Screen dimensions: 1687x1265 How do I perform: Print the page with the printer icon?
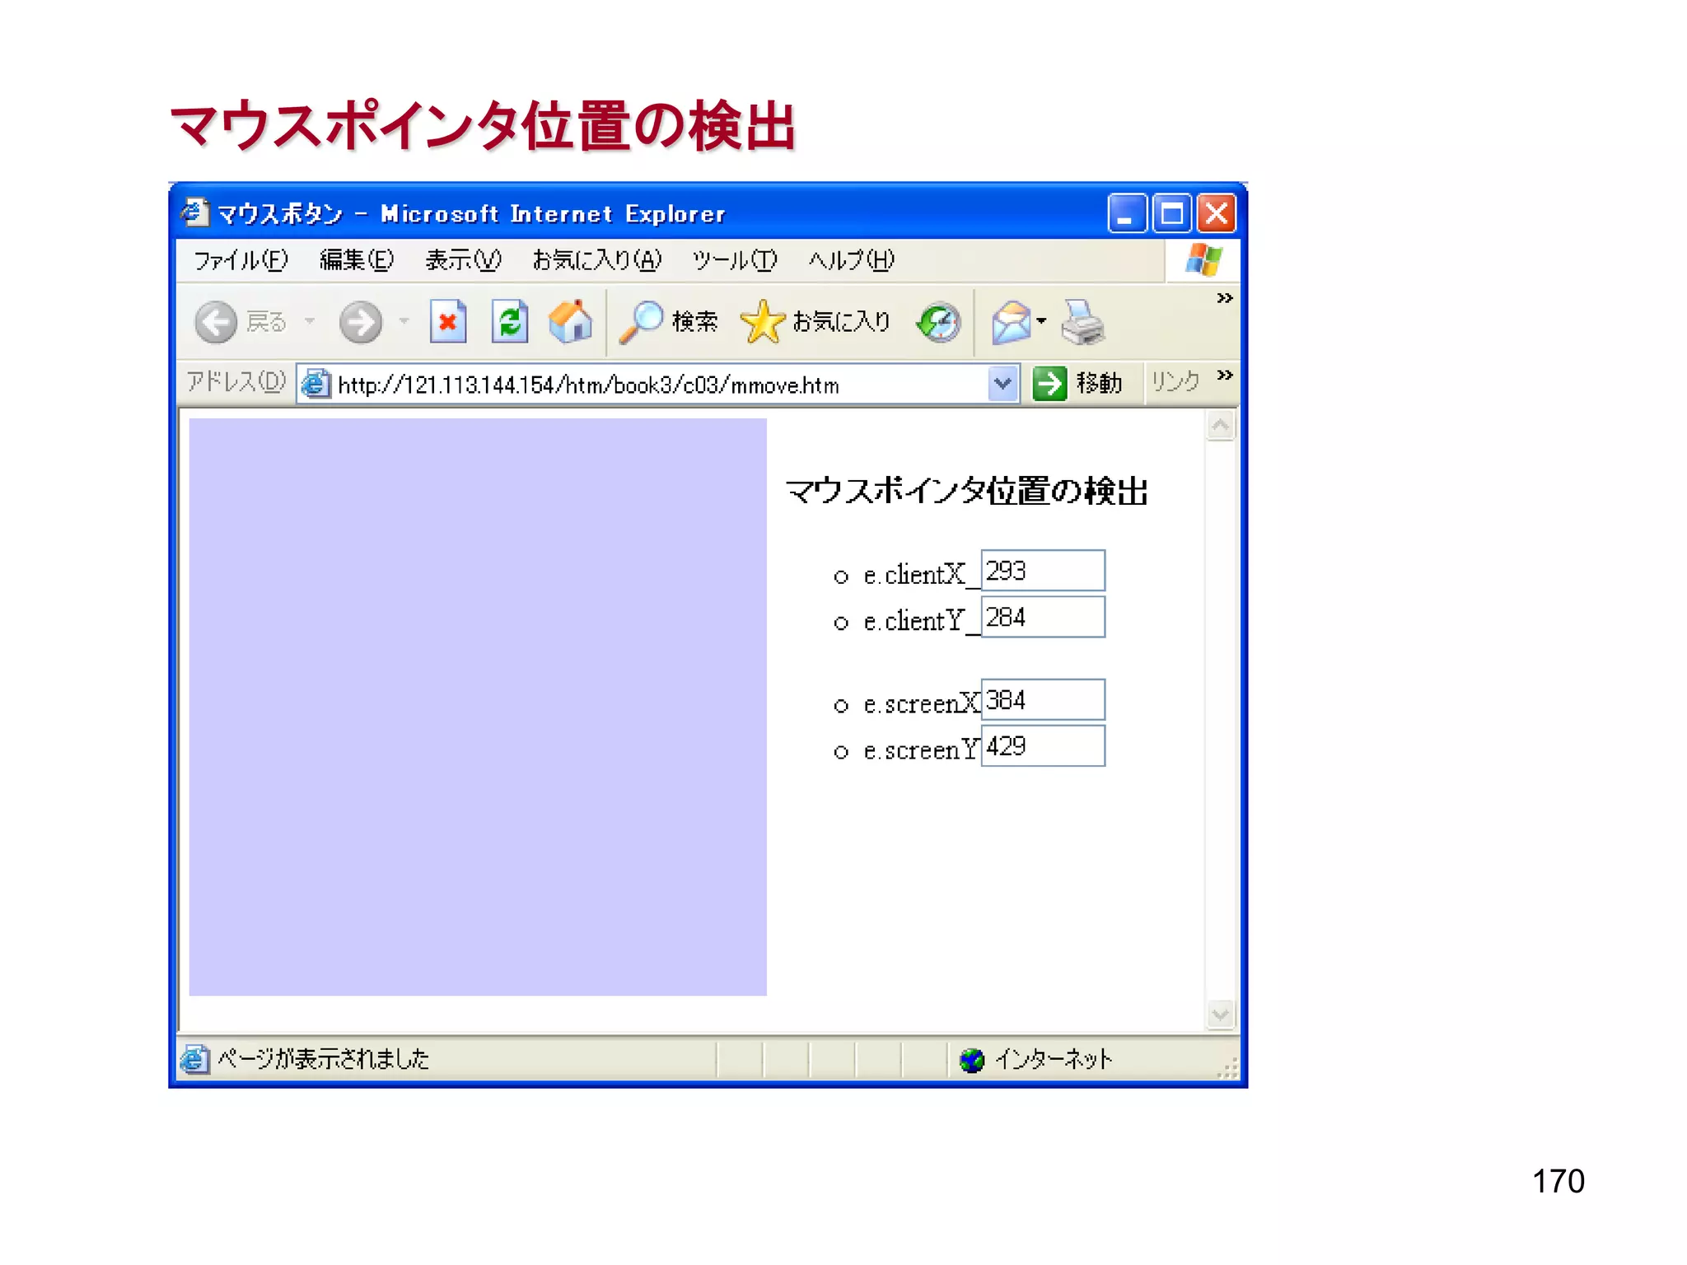1082,322
